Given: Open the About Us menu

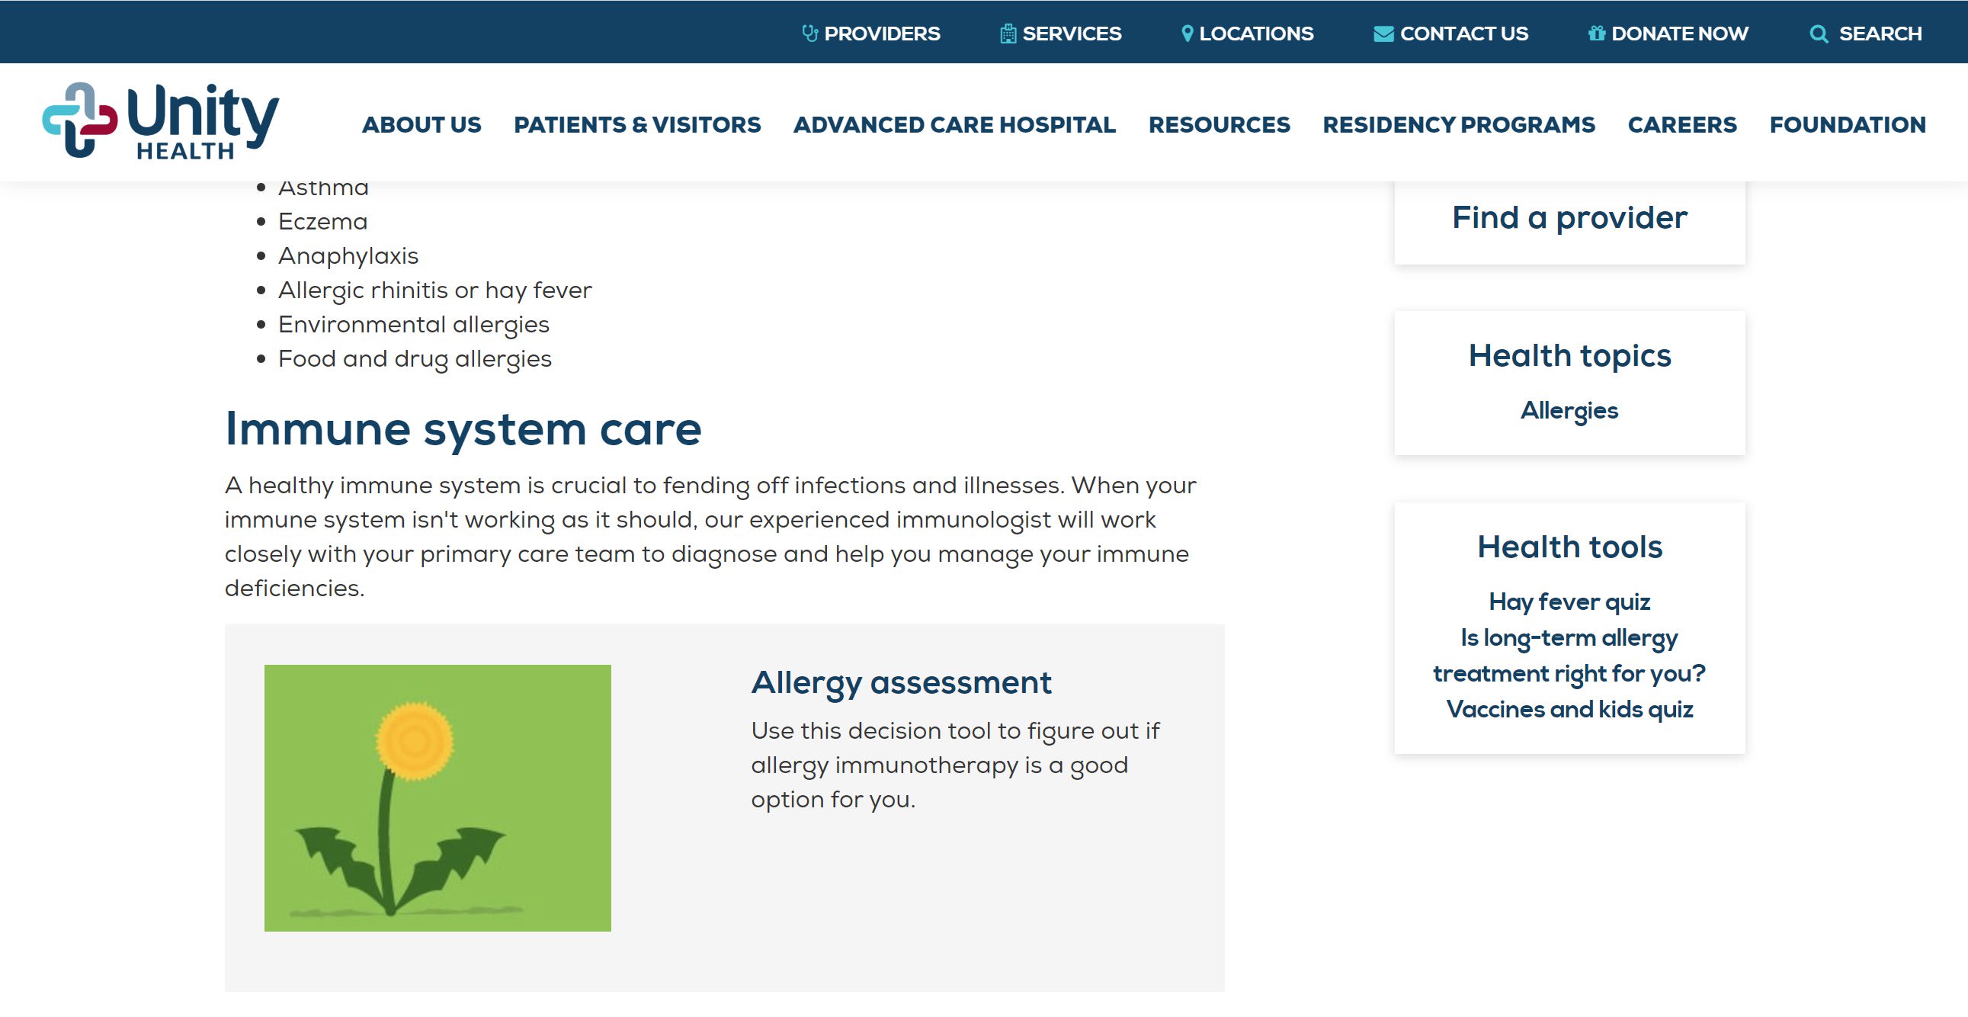Looking at the screenshot, I should coord(421,124).
